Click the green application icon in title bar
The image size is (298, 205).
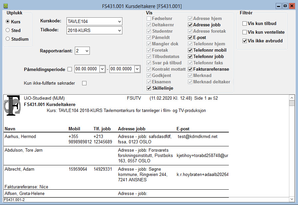coord(6,6)
